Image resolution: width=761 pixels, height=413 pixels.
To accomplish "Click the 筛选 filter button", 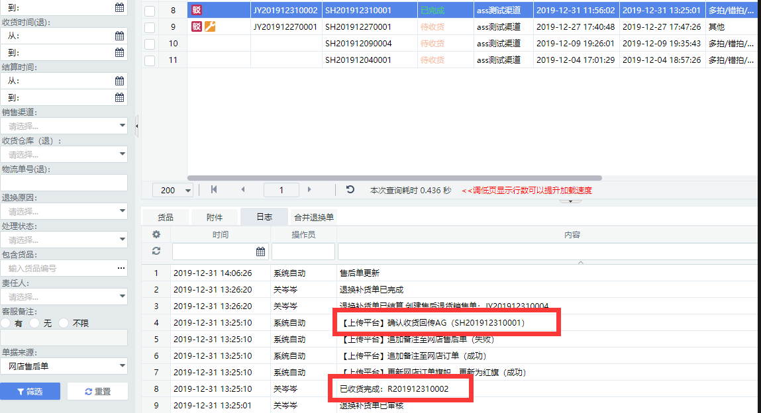I will click(32, 391).
